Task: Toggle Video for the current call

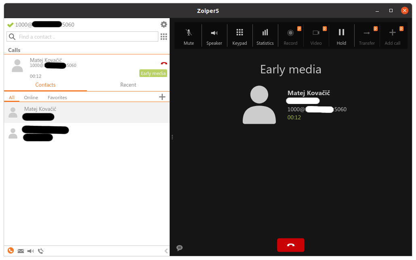Action: pyautogui.click(x=316, y=35)
